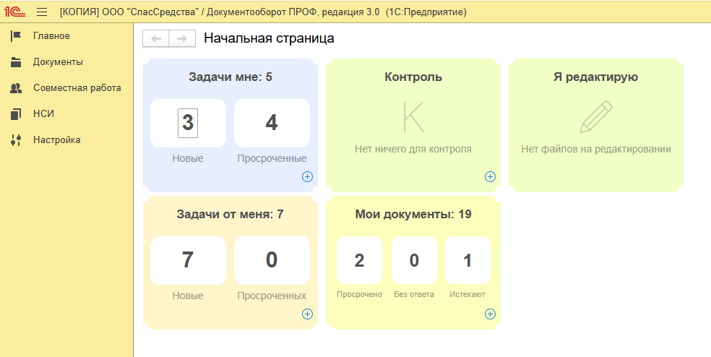Click the Задачи мне: 5 heading
Viewport: 711px width, 357px height.
pyautogui.click(x=230, y=77)
